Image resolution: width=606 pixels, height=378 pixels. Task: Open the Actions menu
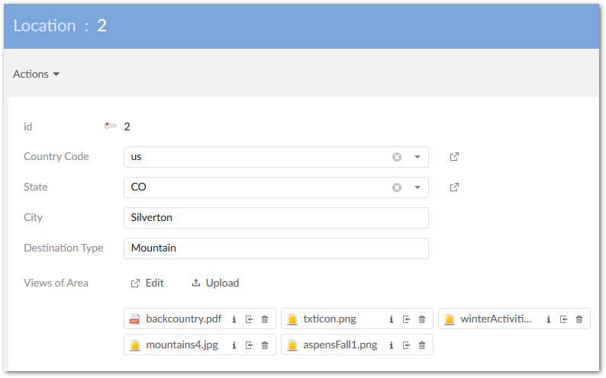click(x=37, y=74)
